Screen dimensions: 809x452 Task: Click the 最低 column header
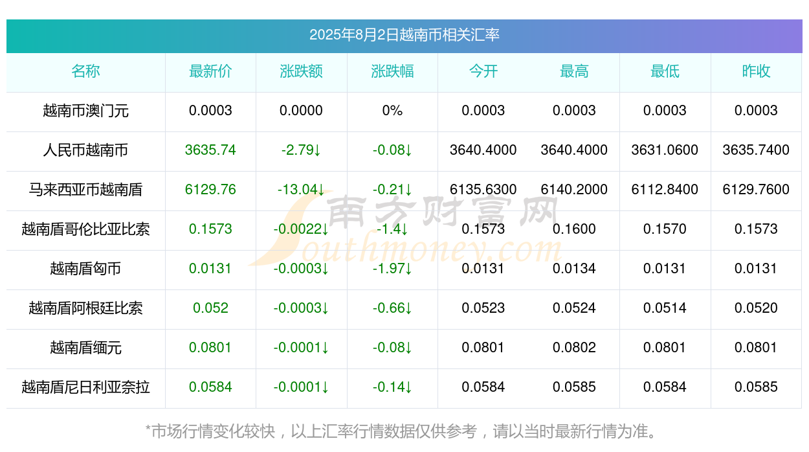tap(665, 71)
